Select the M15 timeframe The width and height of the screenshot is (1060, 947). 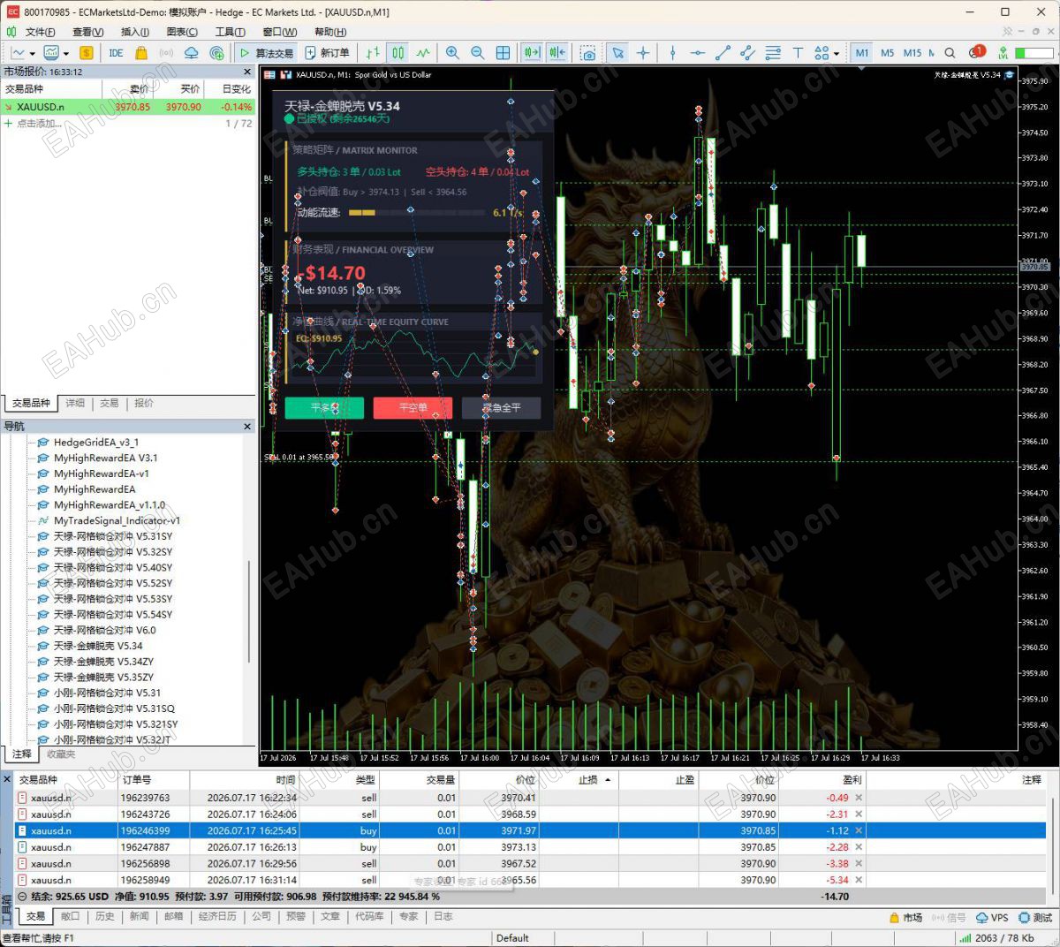912,53
